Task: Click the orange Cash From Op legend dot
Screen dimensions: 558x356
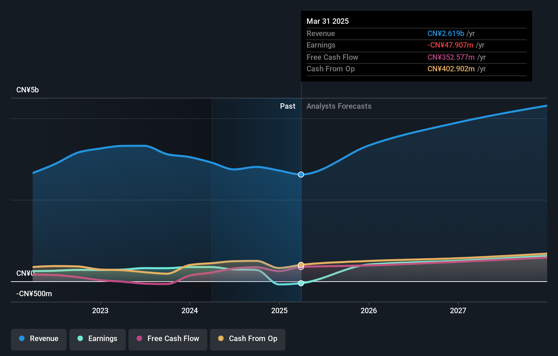Action: [x=221, y=339]
